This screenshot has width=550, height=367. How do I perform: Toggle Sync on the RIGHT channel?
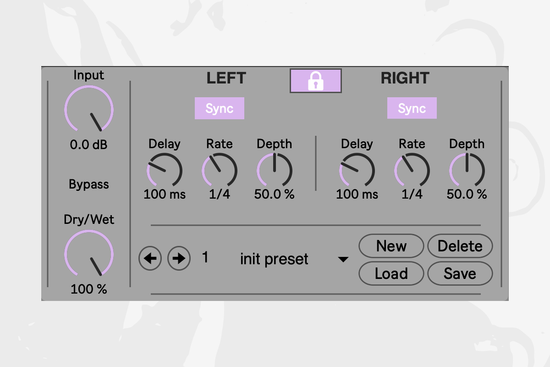point(412,109)
